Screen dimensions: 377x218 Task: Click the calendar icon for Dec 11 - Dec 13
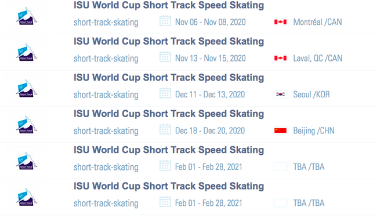point(165,93)
